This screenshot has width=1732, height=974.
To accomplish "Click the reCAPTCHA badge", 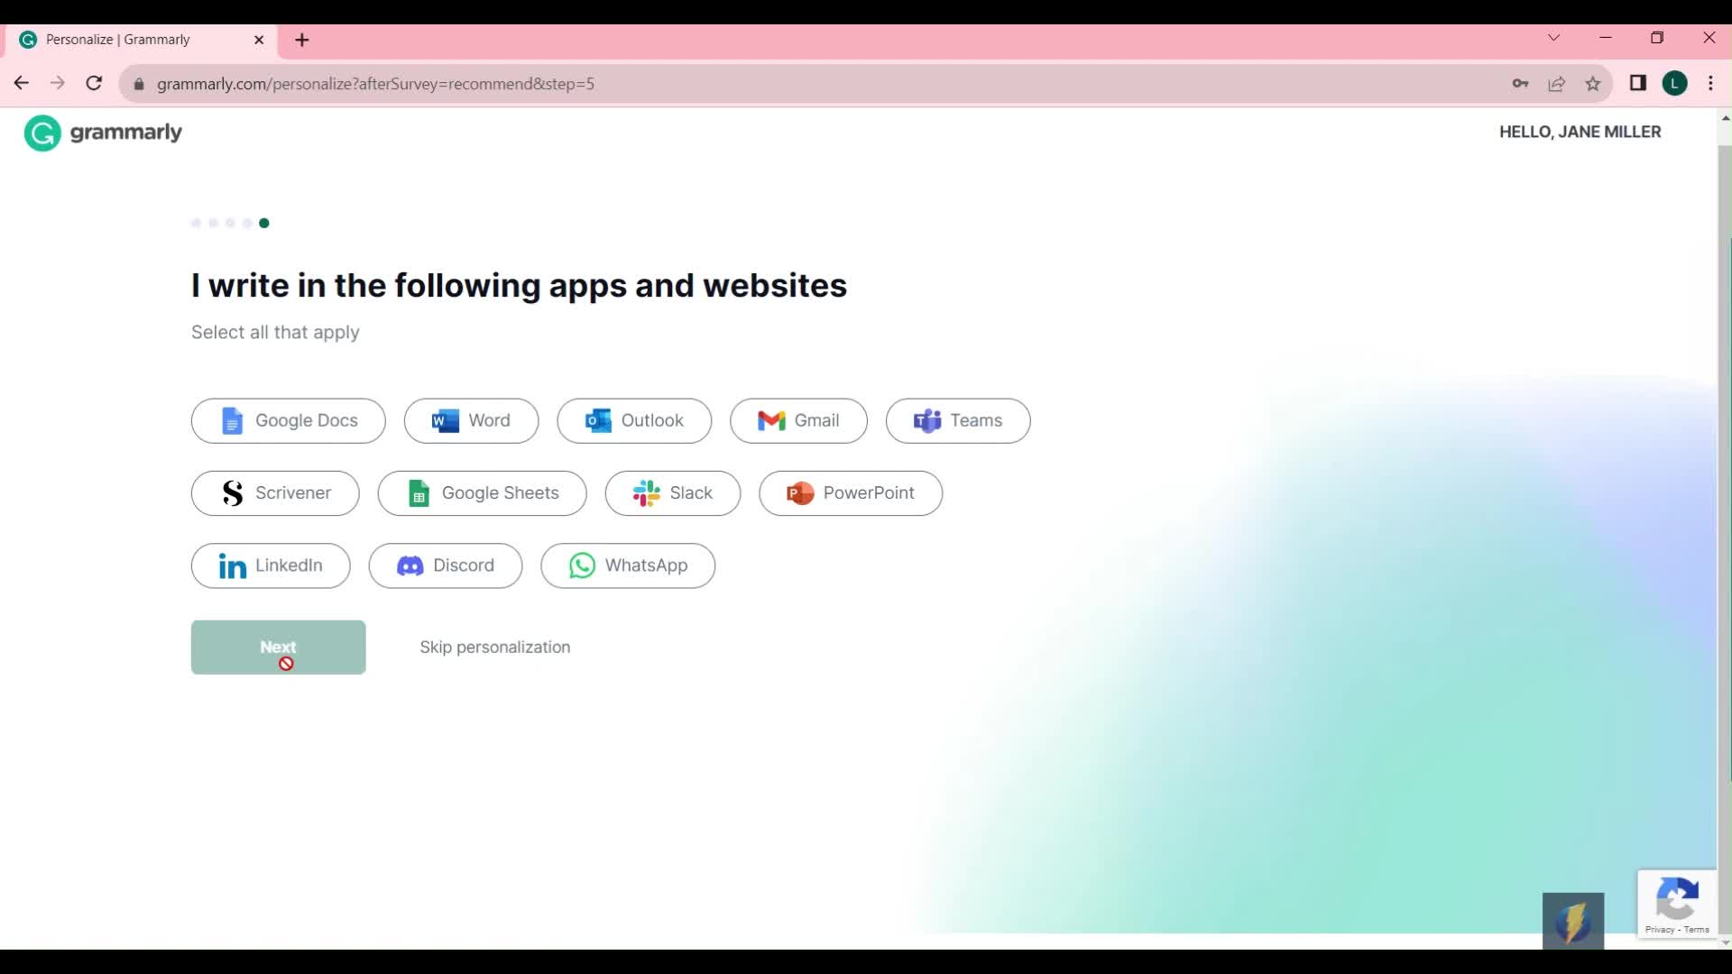I will 1677,905.
